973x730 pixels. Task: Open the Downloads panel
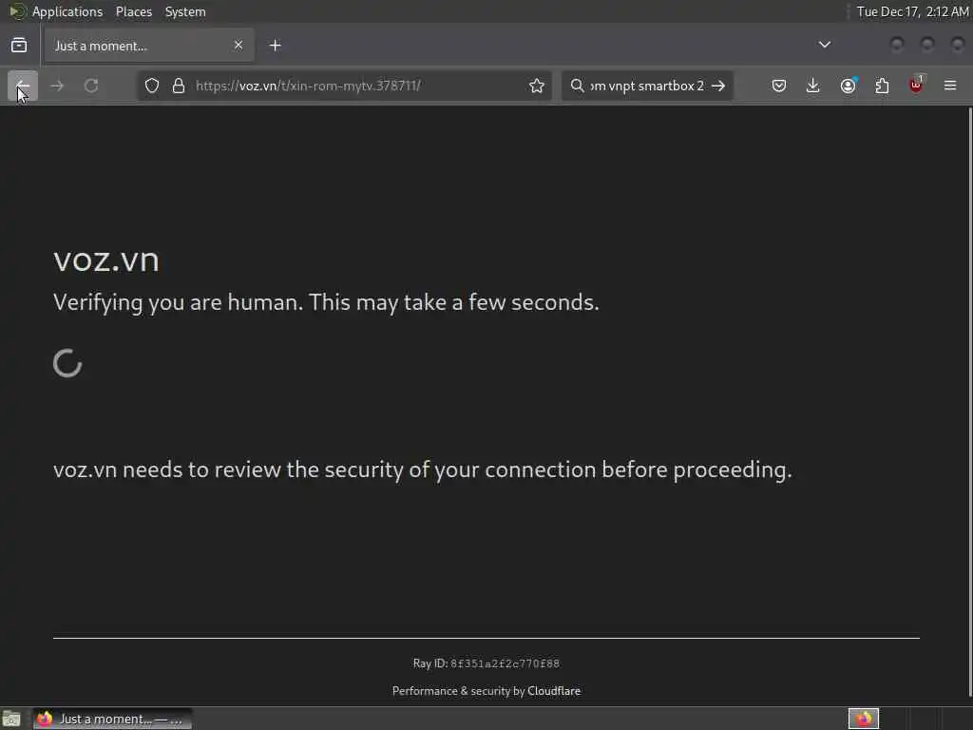813,86
